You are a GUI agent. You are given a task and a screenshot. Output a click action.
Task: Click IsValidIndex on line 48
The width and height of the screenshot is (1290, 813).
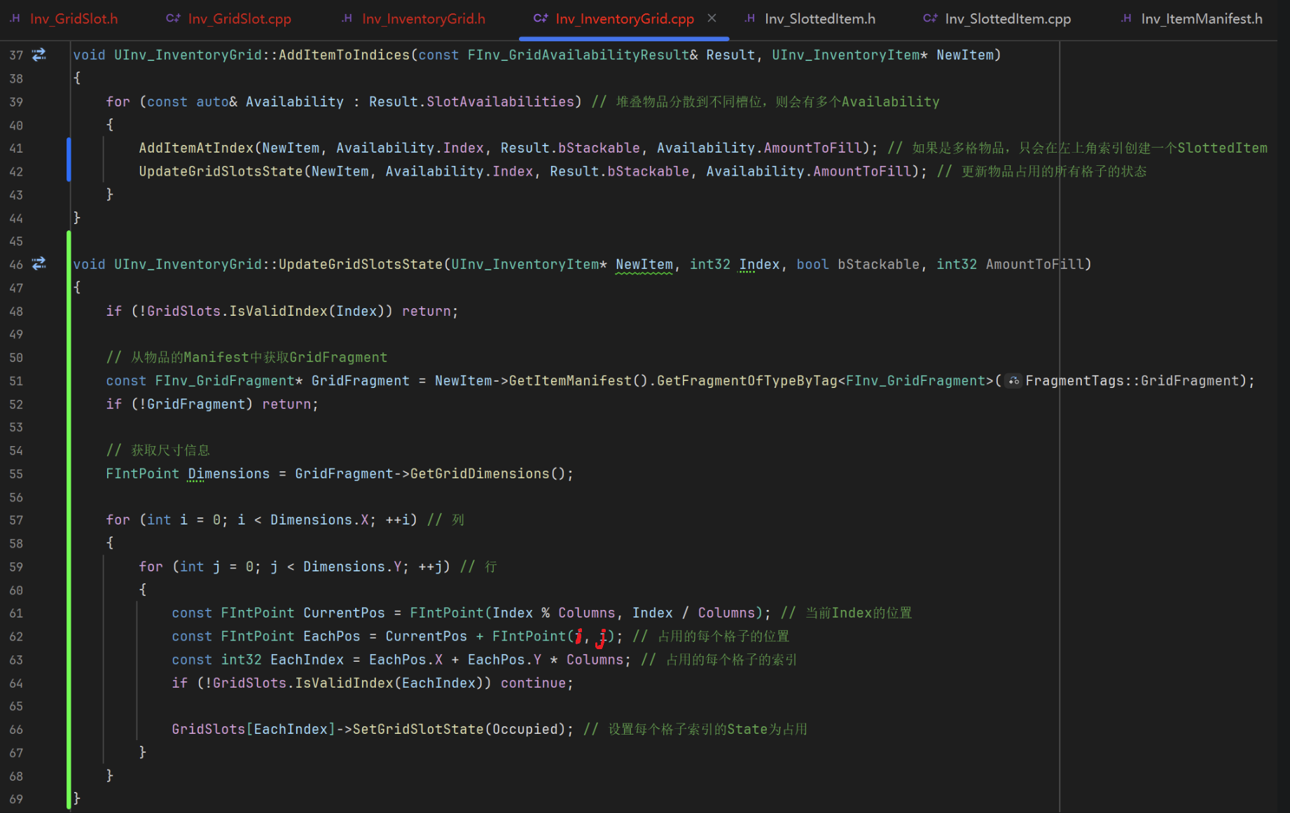pyautogui.click(x=279, y=312)
